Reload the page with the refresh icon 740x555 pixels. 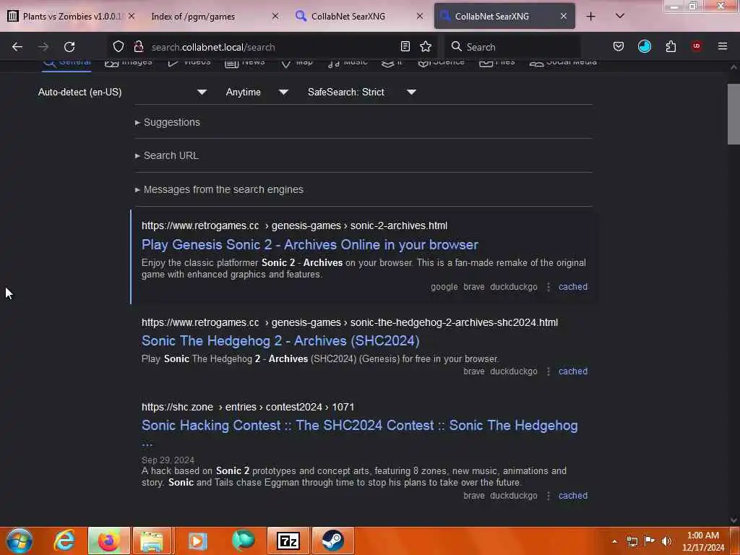click(69, 47)
